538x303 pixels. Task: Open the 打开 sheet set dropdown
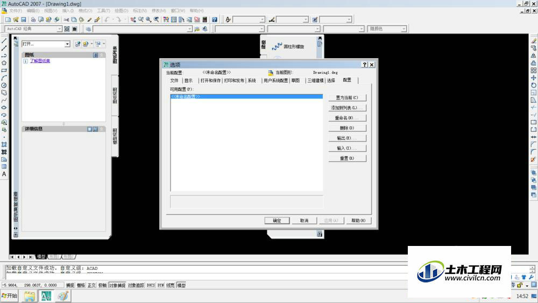coord(67,44)
